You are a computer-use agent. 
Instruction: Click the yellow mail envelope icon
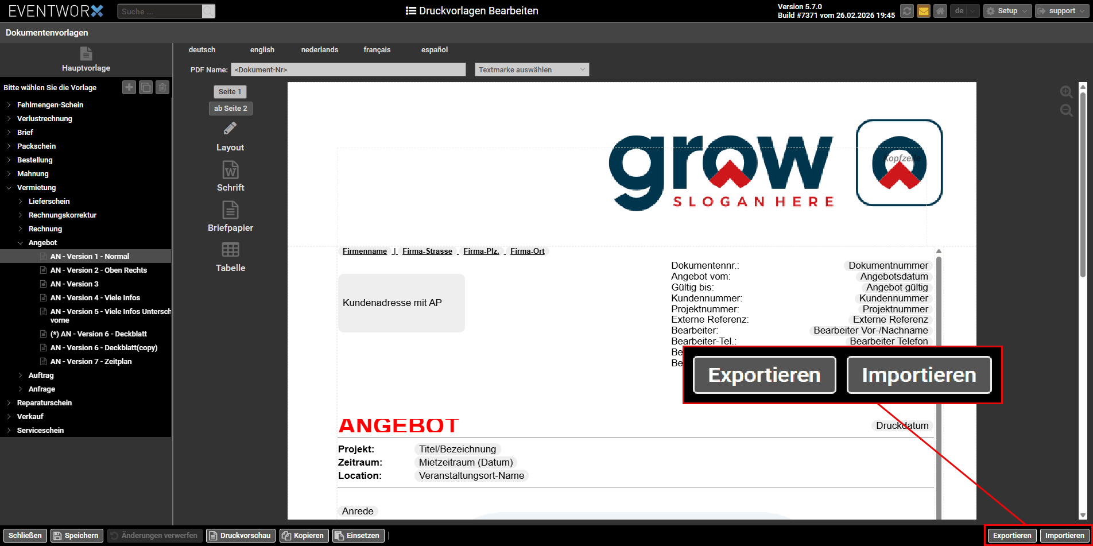pyautogui.click(x=923, y=11)
